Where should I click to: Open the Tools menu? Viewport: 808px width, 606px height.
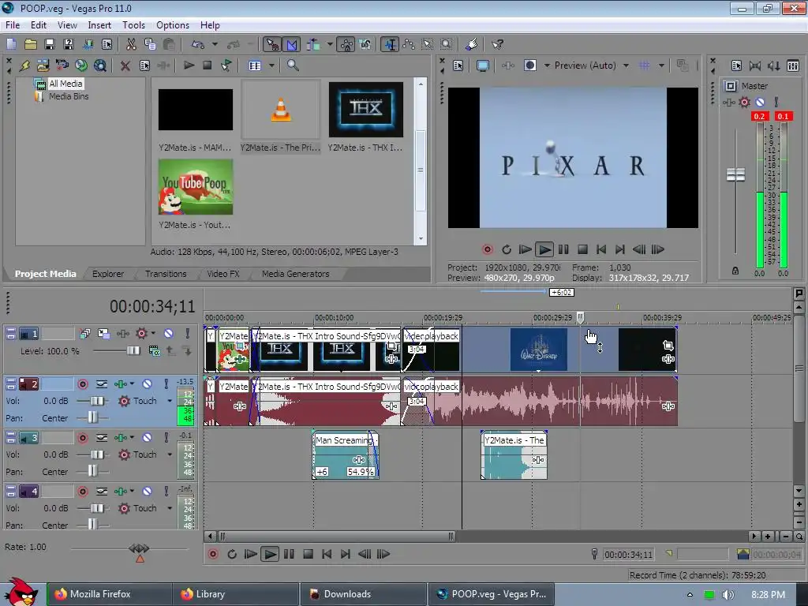(x=133, y=25)
